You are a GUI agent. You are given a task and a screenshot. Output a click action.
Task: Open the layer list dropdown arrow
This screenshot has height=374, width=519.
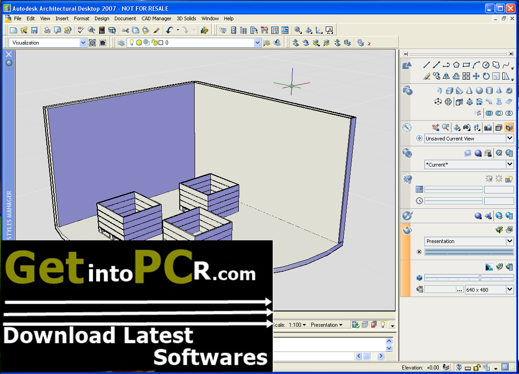pyautogui.click(x=257, y=43)
